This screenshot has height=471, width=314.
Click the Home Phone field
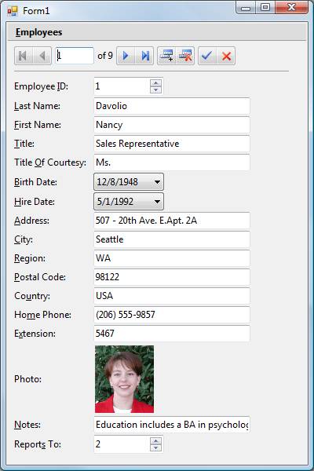coord(172,315)
